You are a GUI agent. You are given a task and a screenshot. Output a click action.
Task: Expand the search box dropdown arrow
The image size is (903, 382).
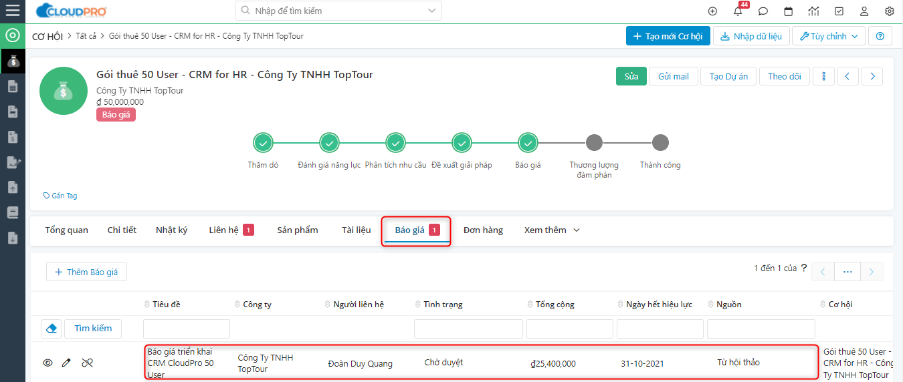click(433, 11)
